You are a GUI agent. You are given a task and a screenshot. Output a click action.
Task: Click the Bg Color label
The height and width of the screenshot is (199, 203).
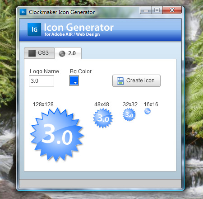(x=81, y=71)
